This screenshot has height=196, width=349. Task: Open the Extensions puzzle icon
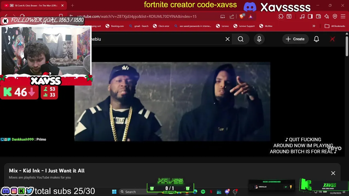click(281, 16)
